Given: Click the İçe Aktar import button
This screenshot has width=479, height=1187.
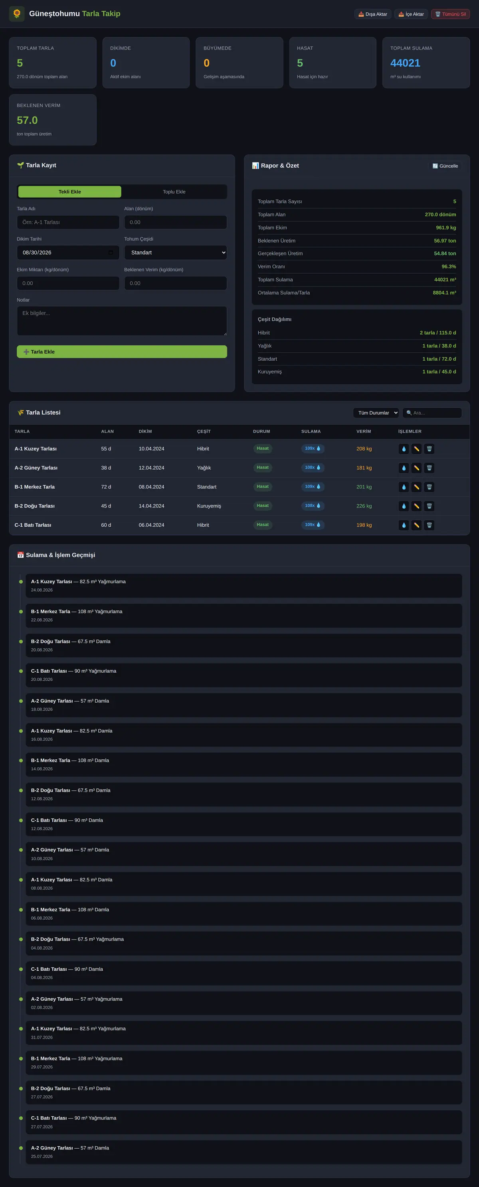Looking at the screenshot, I should pyautogui.click(x=411, y=14).
